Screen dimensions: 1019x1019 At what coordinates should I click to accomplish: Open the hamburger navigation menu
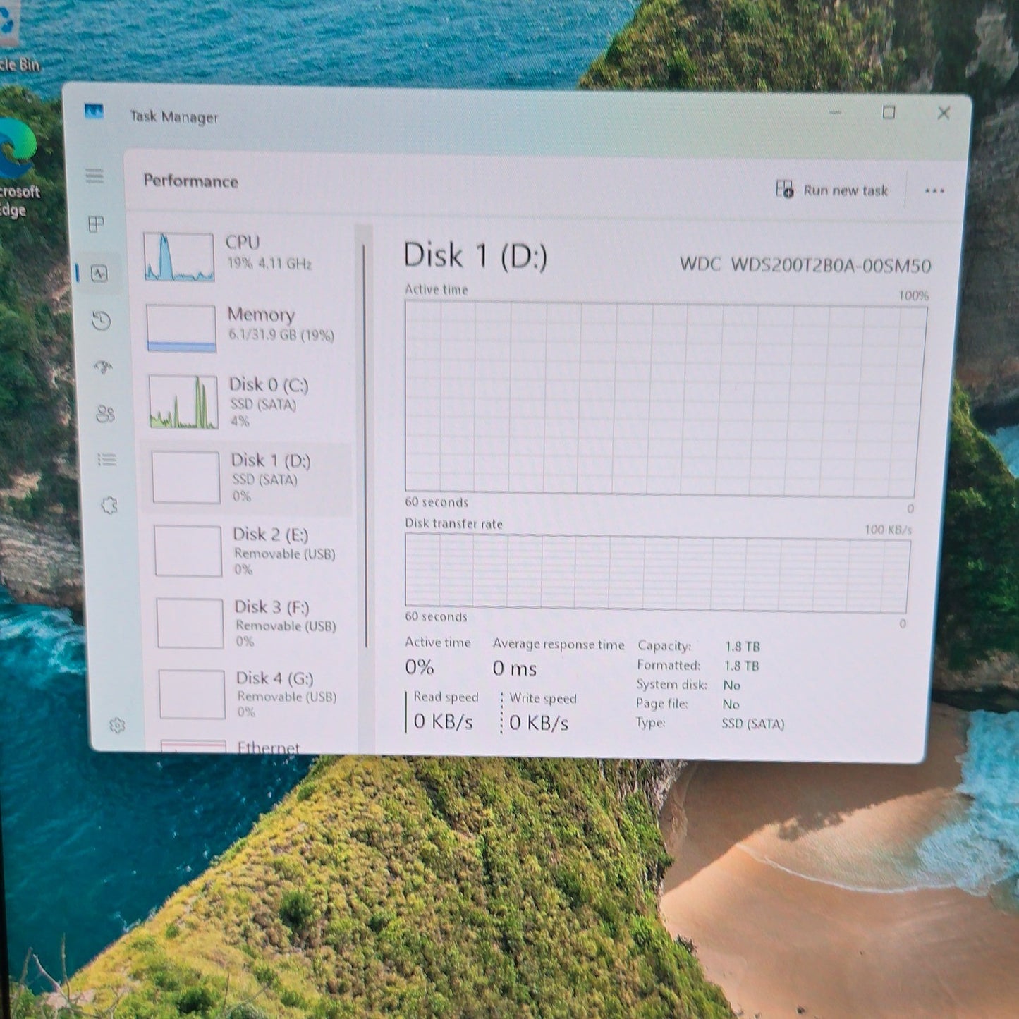[x=94, y=176]
